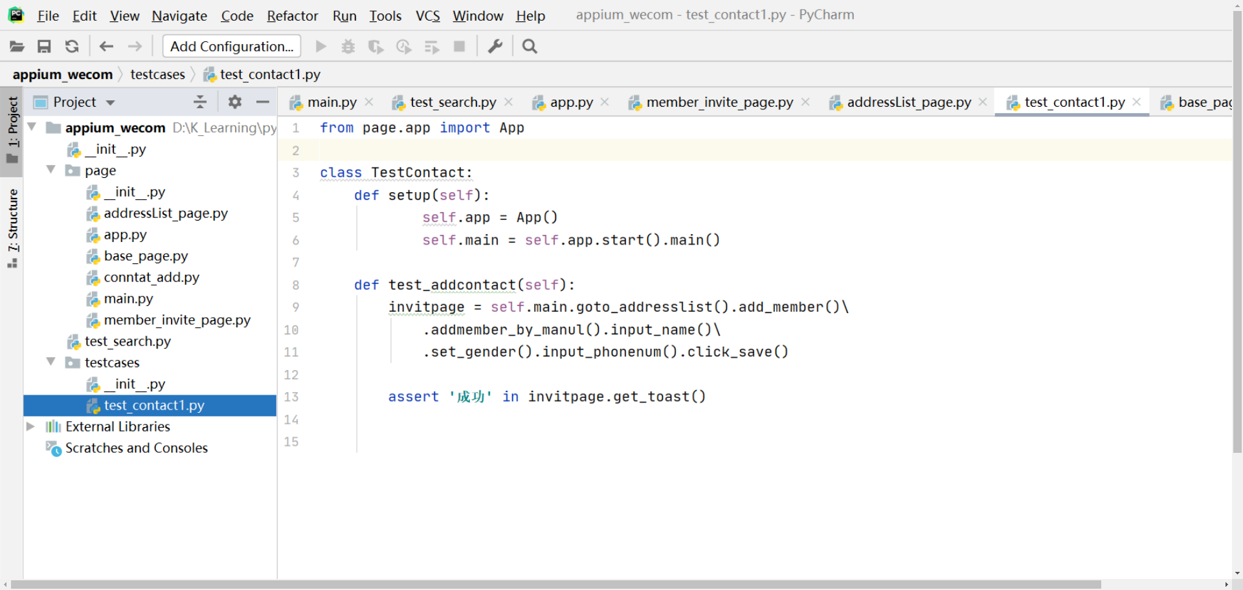
Task: Collapse the testcases folder arrow
Action: click(x=51, y=362)
